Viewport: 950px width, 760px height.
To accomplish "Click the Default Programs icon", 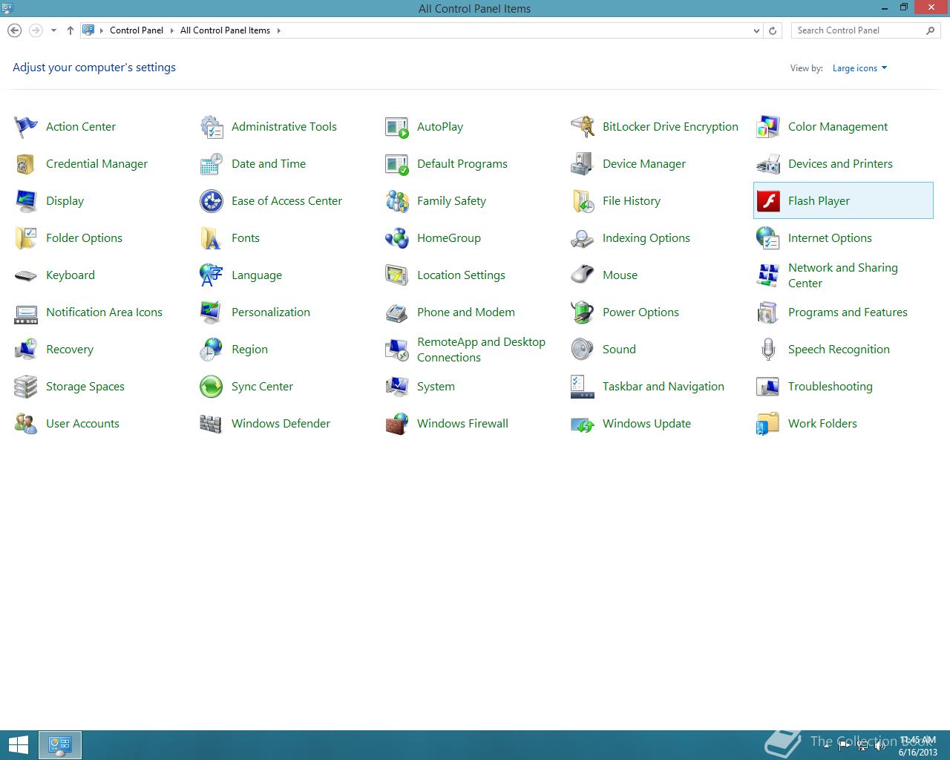I will tap(397, 164).
